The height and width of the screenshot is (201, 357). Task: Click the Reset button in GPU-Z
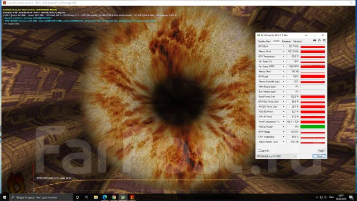coord(321,151)
